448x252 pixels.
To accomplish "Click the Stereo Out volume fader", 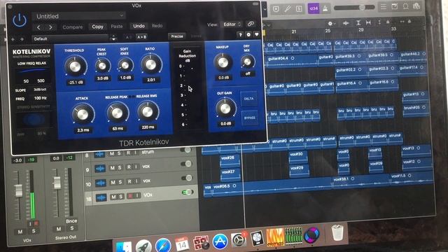I will 57,183.
